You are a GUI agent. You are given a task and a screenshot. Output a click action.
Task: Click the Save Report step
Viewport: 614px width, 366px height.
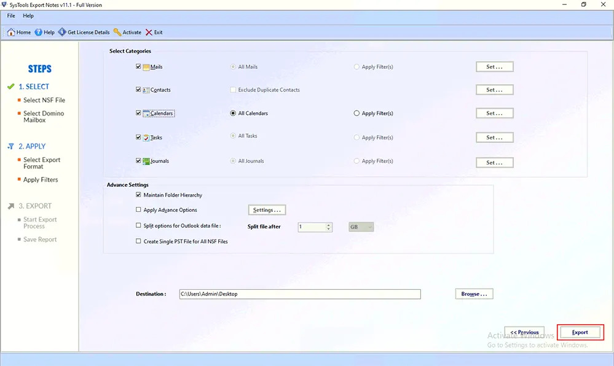(x=40, y=239)
